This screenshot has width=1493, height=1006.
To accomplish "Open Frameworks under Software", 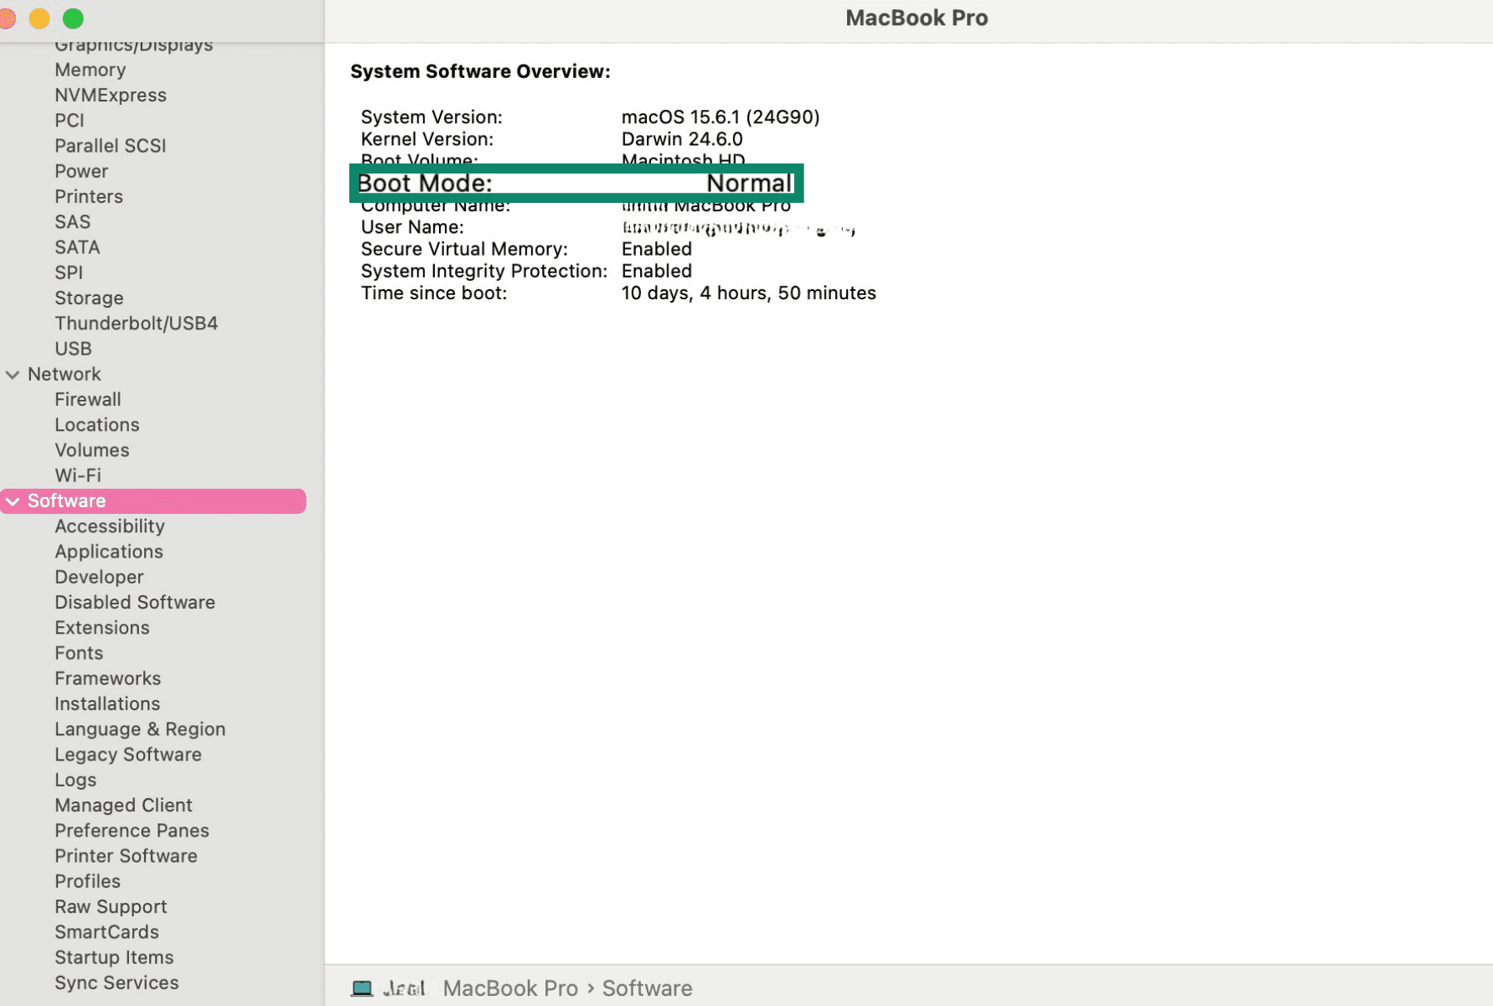I will tap(108, 678).
